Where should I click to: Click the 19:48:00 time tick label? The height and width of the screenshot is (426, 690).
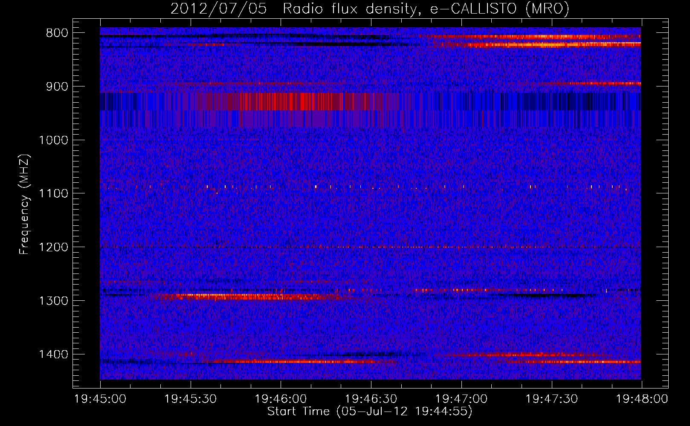pos(642,399)
